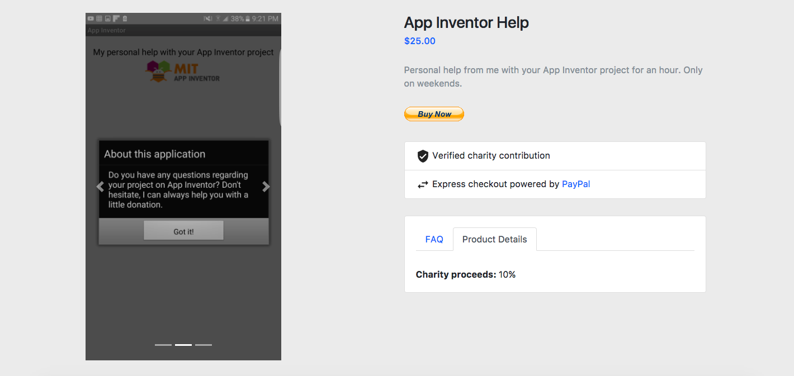Click the verified charity shield icon

click(423, 156)
